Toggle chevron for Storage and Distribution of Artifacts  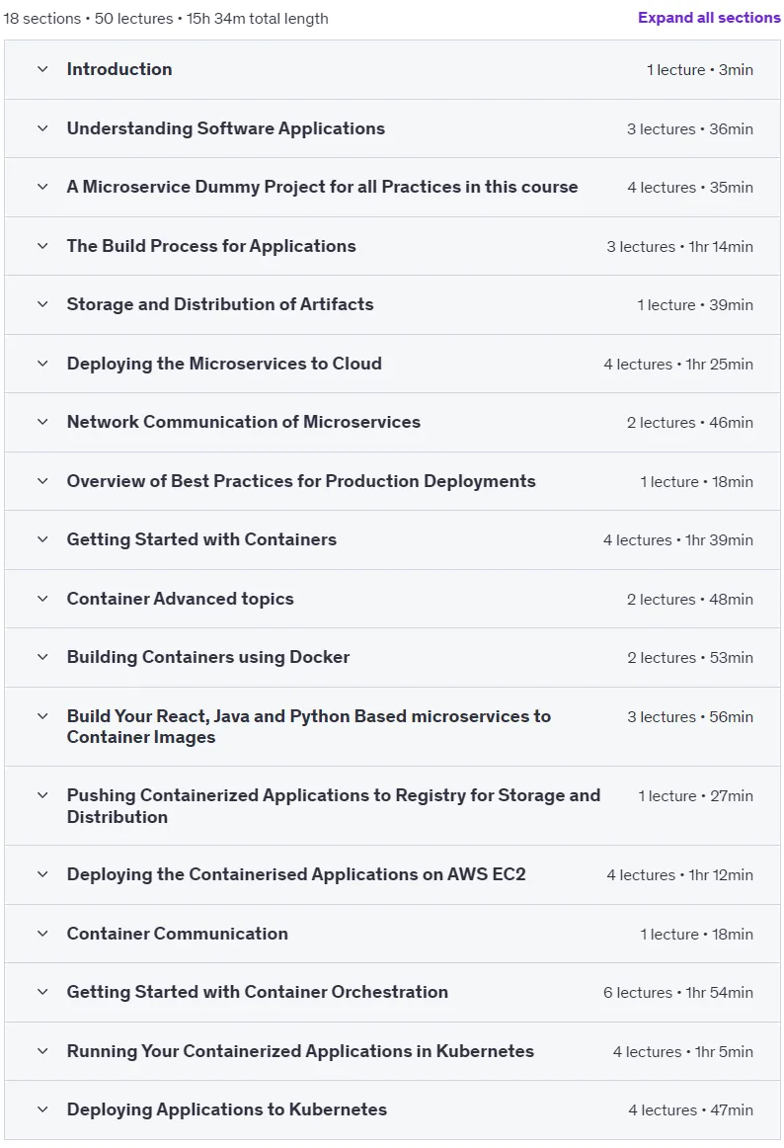coord(42,304)
